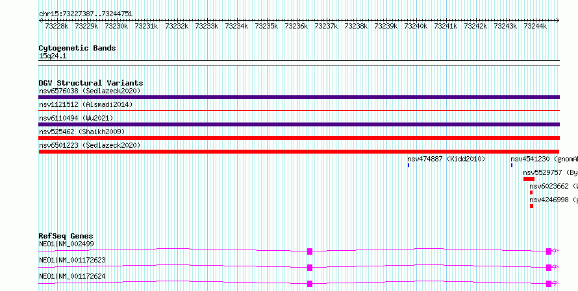Click the small blue nsv4541230 variant marker

[512, 165]
